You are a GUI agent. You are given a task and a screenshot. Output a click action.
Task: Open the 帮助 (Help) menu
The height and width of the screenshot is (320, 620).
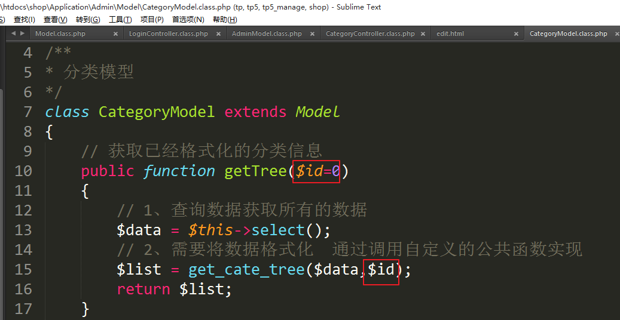click(224, 20)
